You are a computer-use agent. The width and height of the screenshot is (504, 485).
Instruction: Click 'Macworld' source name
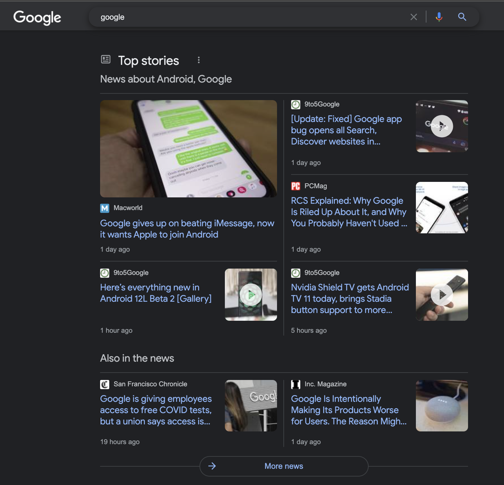pos(128,208)
